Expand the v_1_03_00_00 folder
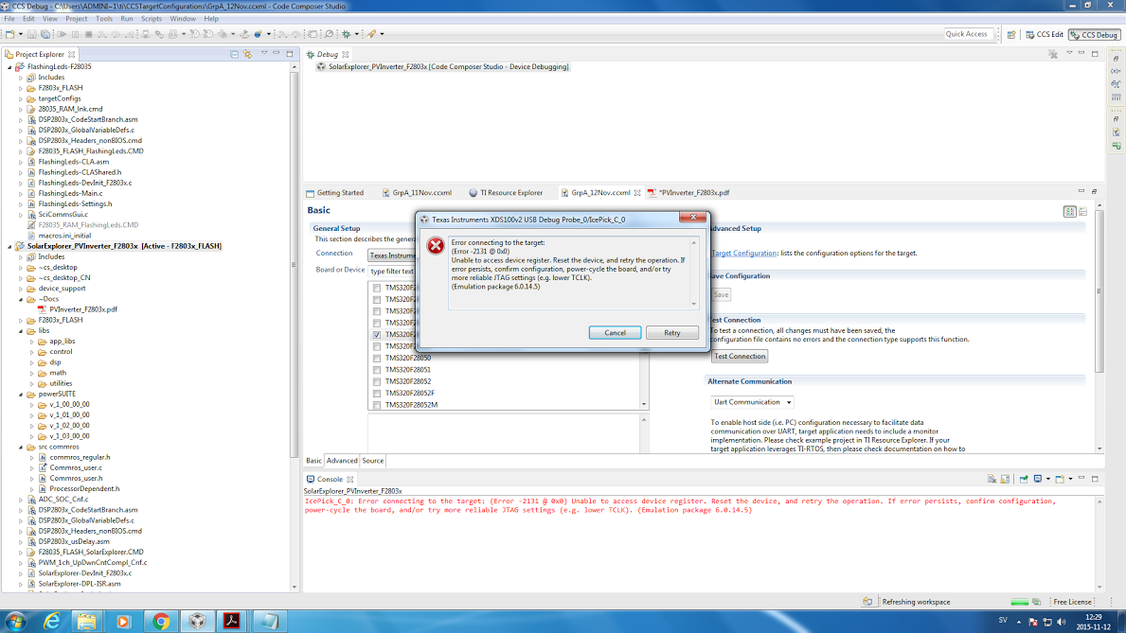This screenshot has width=1126, height=633. [x=31, y=436]
